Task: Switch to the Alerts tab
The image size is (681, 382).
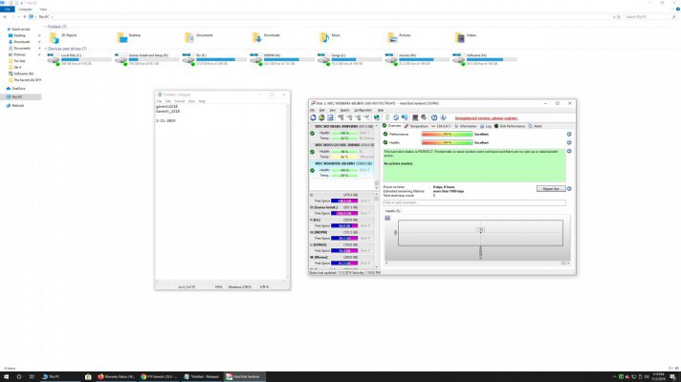Action: point(535,126)
